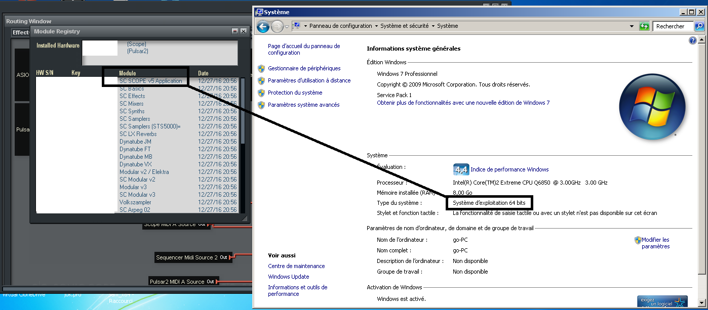Viewport: 708px width, 310px height.
Task: Open Paramètres système avancés
Action: [303, 105]
